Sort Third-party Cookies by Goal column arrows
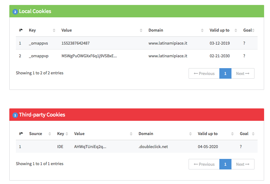The image size is (270, 184). click(x=253, y=134)
